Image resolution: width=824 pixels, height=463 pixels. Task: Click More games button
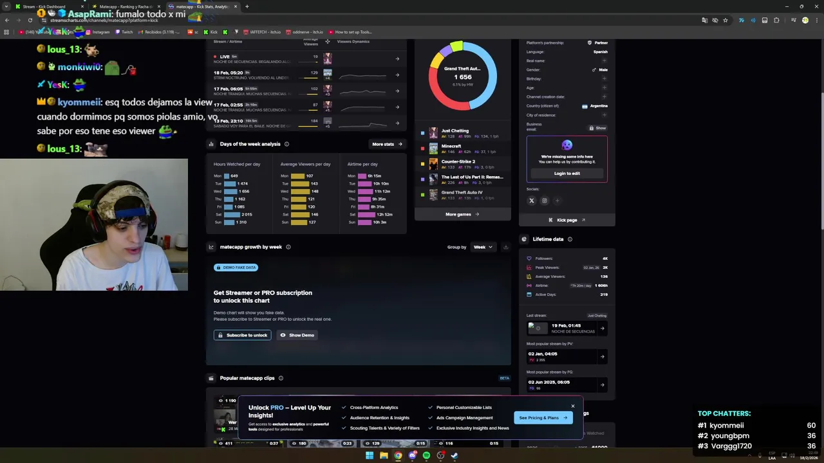[x=462, y=214]
